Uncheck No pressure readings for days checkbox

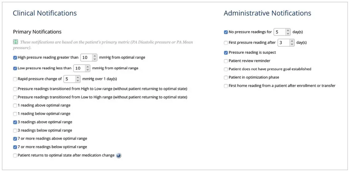[x=226, y=32]
